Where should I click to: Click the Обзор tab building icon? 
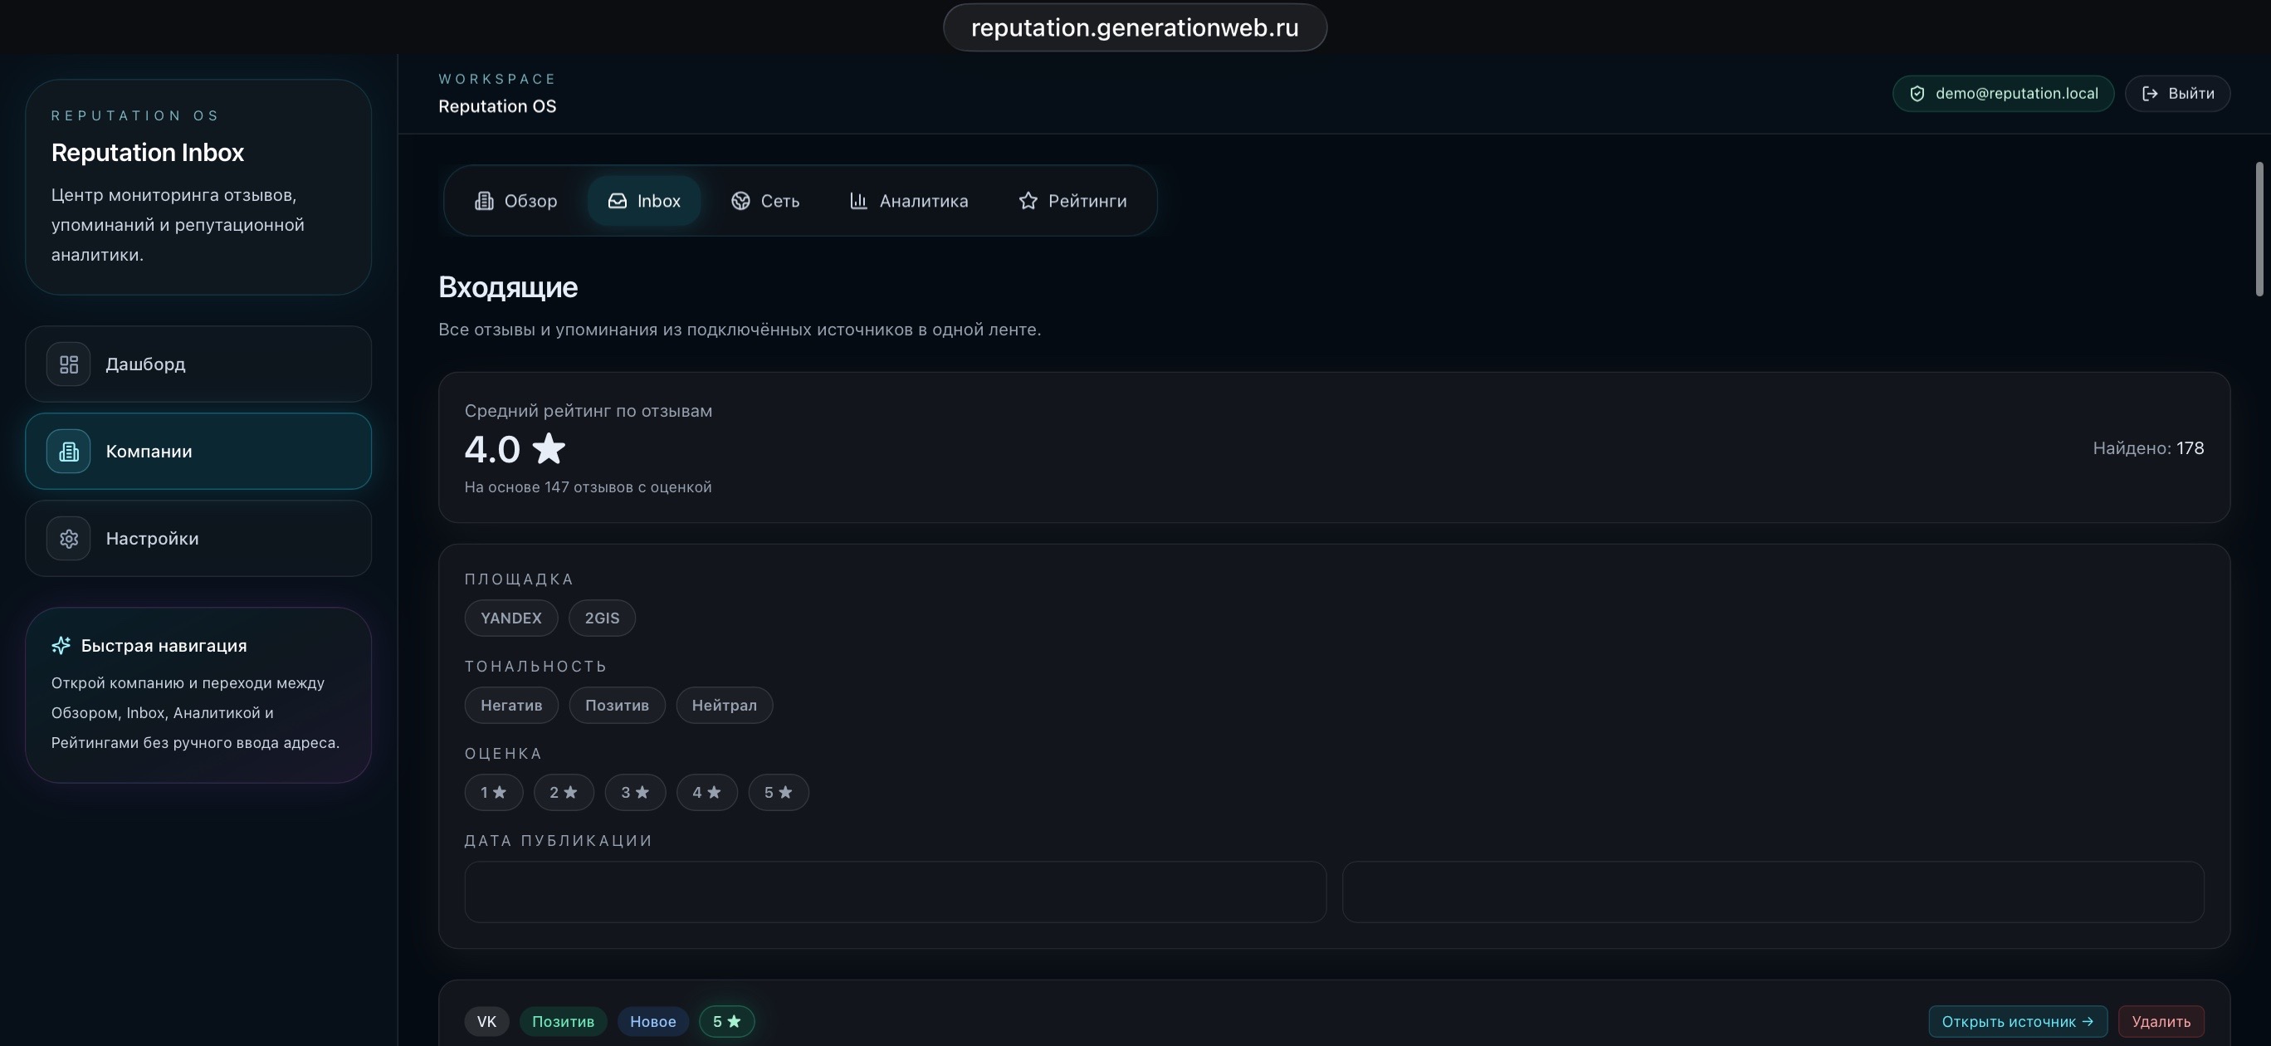pyautogui.click(x=484, y=201)
